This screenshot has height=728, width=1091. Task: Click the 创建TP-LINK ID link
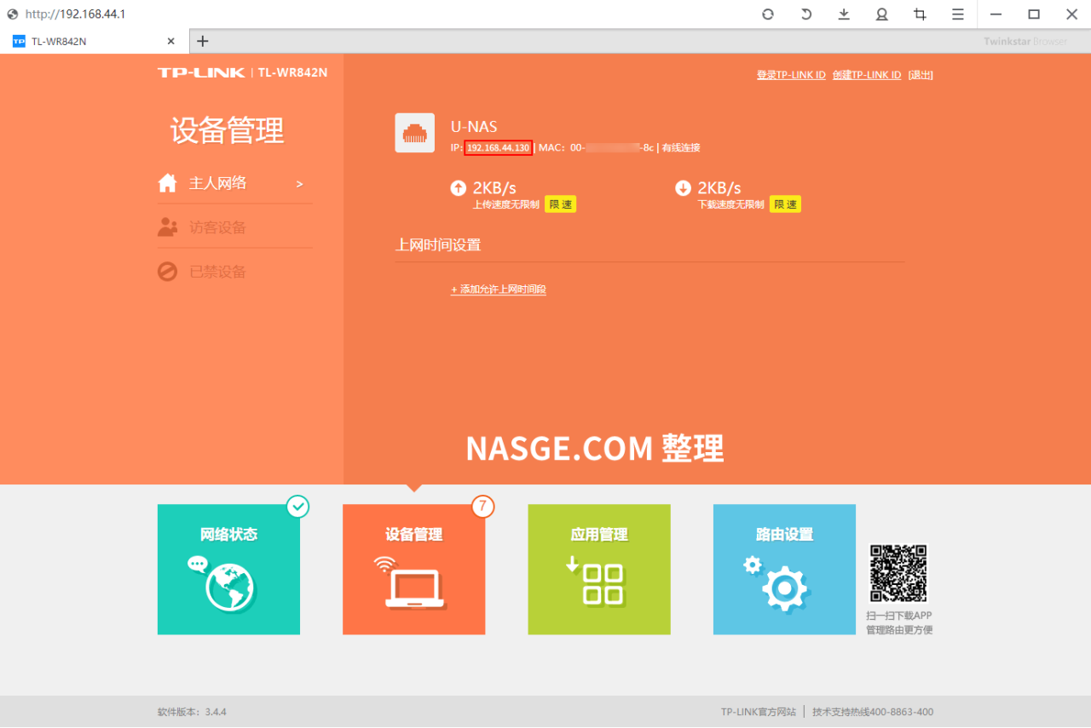pyautogui.click(x=867, y=75)
